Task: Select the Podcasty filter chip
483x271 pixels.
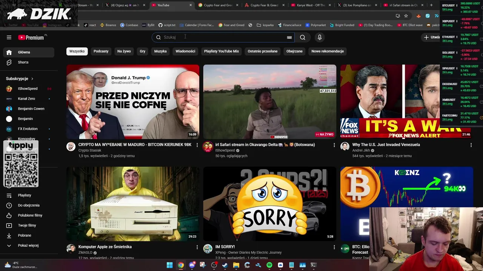Action: point(101,51)
